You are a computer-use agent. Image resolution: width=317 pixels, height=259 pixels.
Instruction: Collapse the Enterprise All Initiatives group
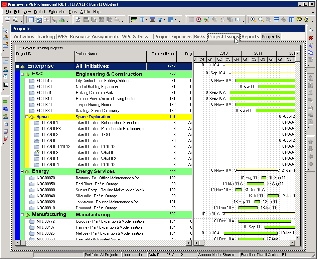pos(18,67)
